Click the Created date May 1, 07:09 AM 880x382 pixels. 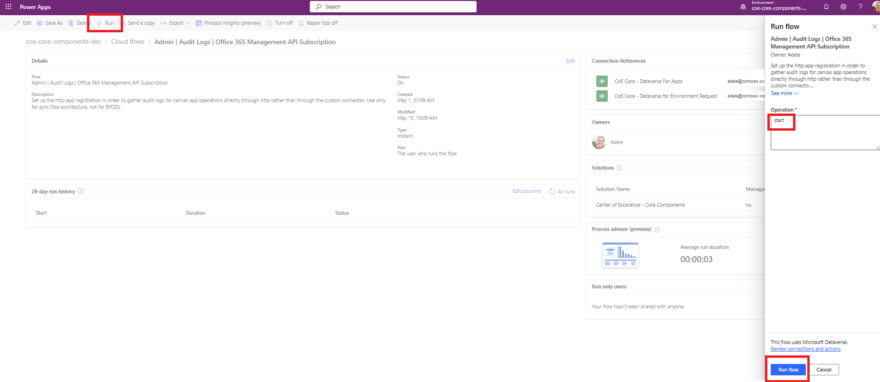tap(416, 100)
